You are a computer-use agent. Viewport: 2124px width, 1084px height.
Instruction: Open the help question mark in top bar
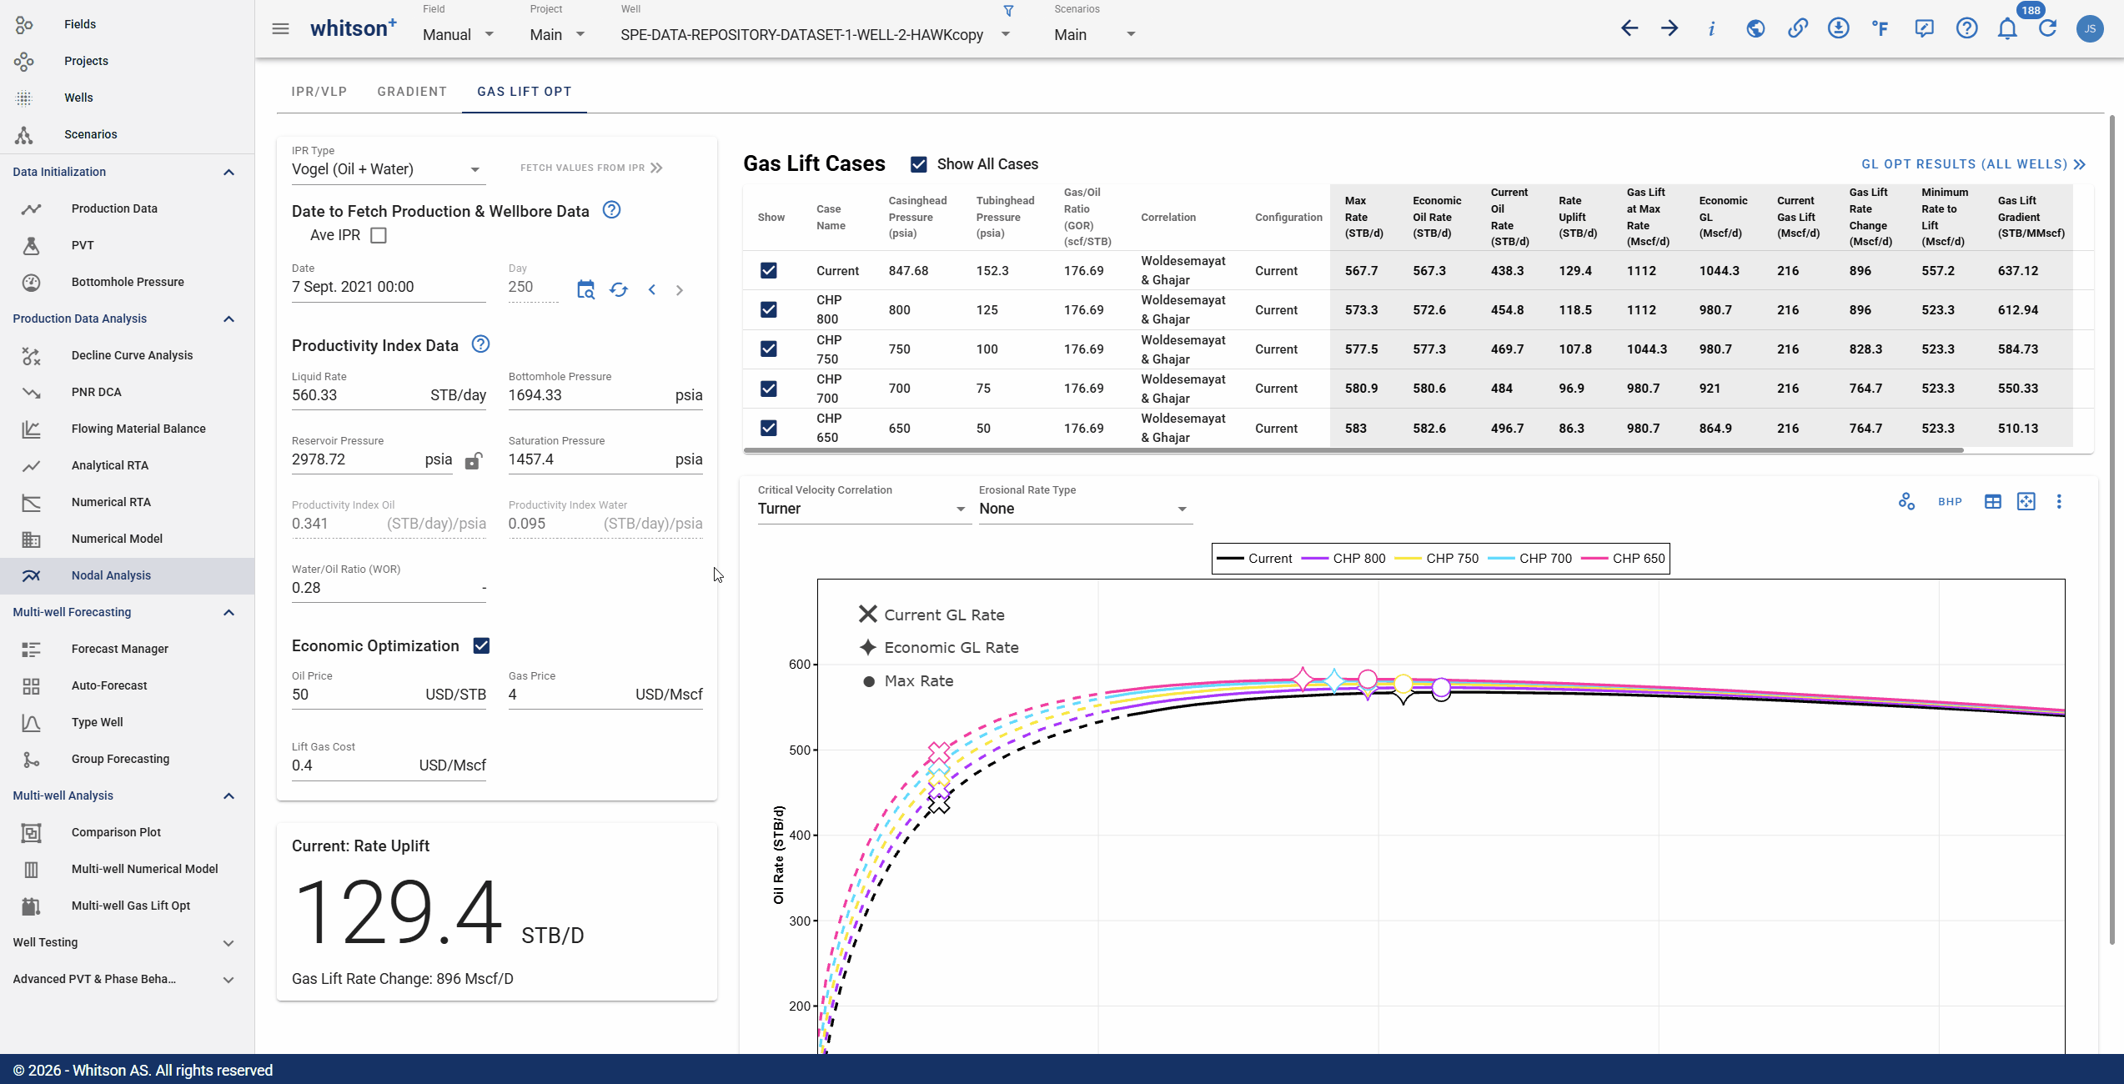pyautogui.click(x=1966, y=28)
